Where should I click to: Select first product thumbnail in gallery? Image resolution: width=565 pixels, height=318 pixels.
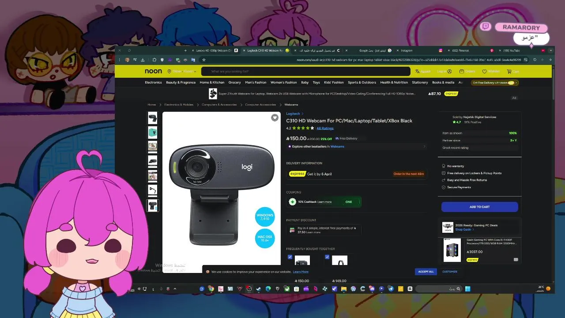click(152, 118)
